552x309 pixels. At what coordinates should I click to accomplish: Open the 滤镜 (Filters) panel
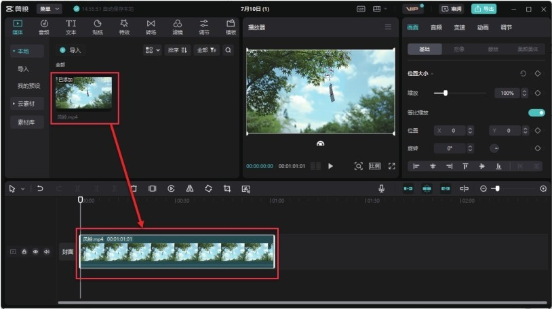(x=177, y=27)
